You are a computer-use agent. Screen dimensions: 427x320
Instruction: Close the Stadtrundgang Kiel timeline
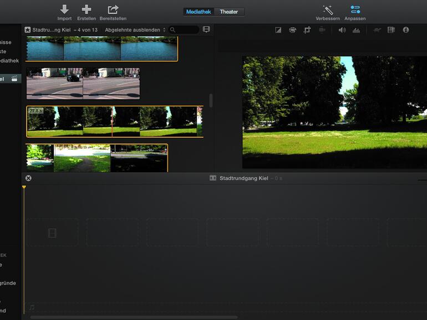pyautogui.click(x=28, y=178)
